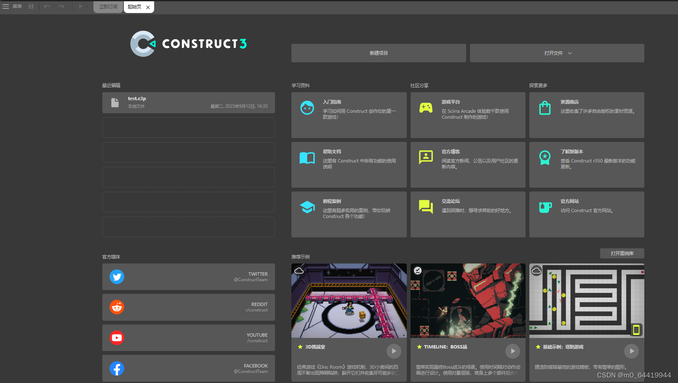Click the preview play icon in toolbar
The width and height of the screenshot is (678, 383).
tap(80, 7)
